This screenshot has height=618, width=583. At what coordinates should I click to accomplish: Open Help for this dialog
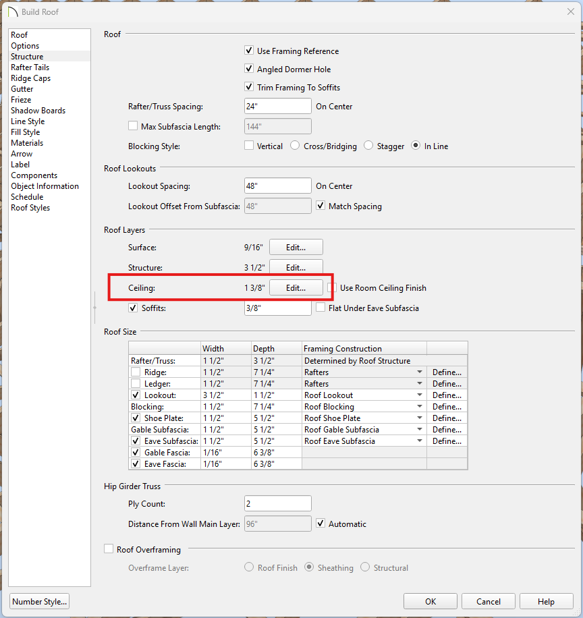pyautogui.click(x=547, y=601)
